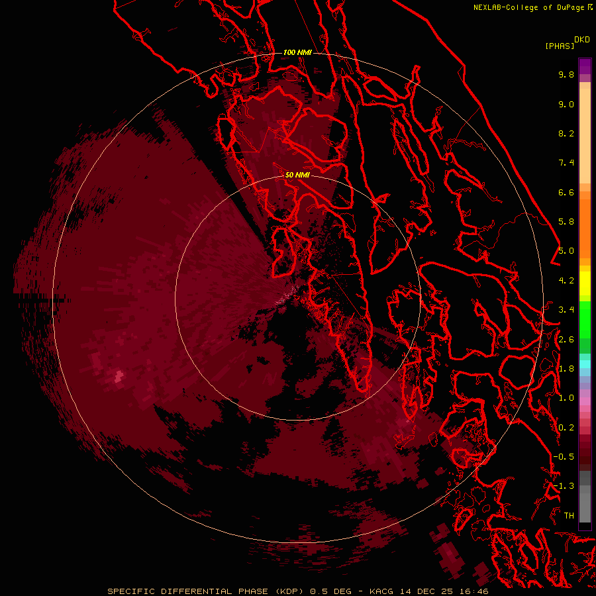Pick the yellow segment of the color bar
This screenshot has height=596, width=596.
click(585, 283)
